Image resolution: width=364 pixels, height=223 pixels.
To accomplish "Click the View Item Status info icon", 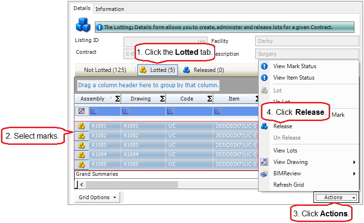I will (x=264, y=78).
